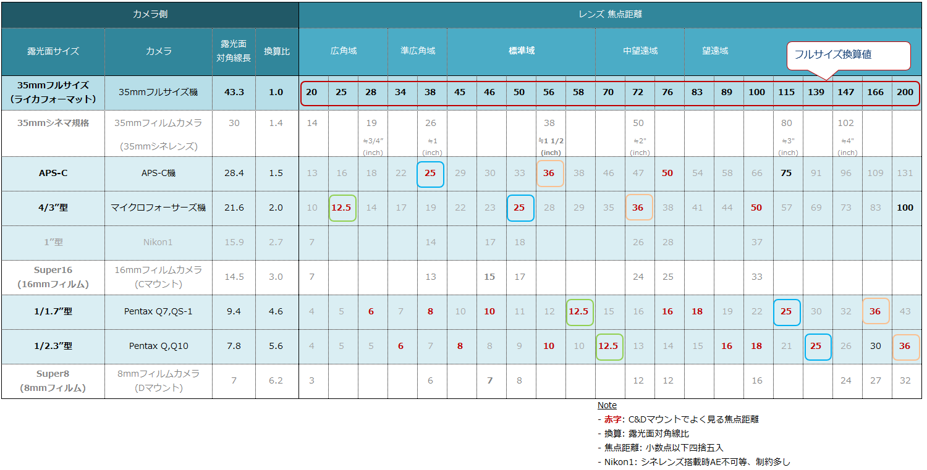
Task: Click the レンズ 焦点距離 header
Action: 610,14
